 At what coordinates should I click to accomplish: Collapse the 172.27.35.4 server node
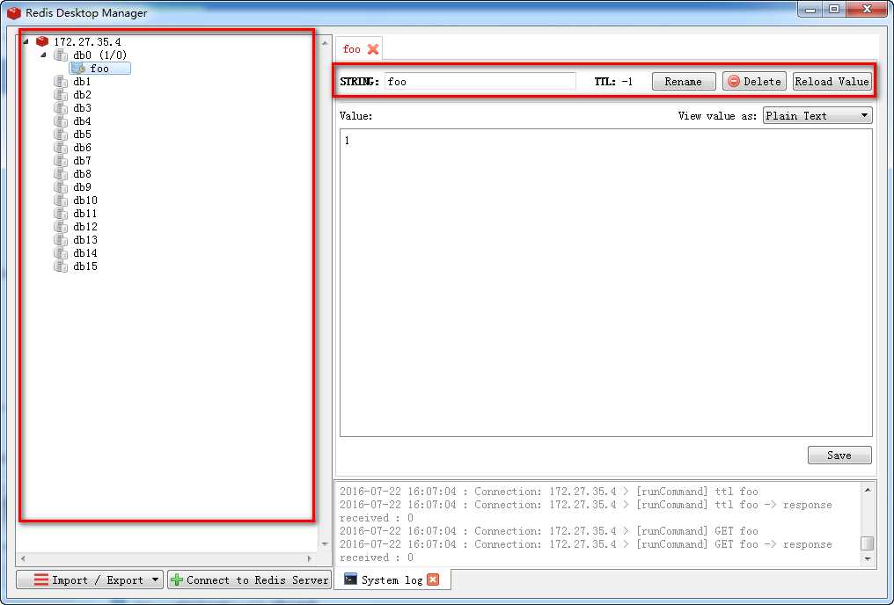click(26, 41)
